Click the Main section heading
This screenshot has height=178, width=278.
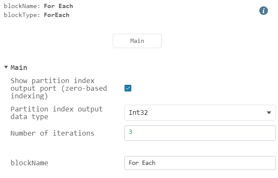pyautogui.click(x=19, y=67)
